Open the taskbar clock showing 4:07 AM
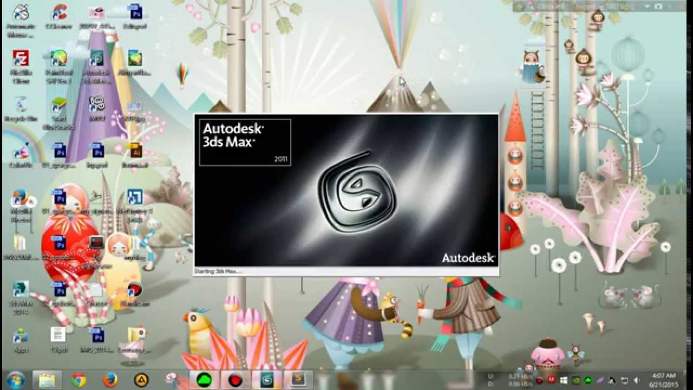The width and height of the screenshot is (693, 390). click(x=663, y=380)
